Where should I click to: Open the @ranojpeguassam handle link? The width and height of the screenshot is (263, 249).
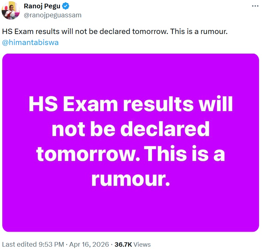[x=53, y=15]
